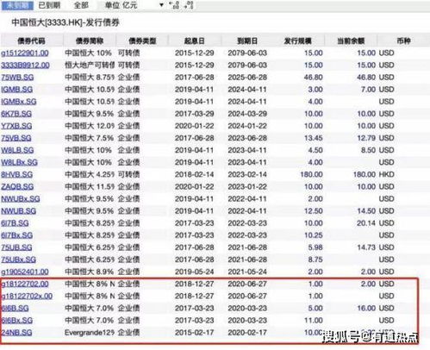The image size is (430, 350).
Task: Open bond code 75UB.SG link
Action: (x=16, y=247)
